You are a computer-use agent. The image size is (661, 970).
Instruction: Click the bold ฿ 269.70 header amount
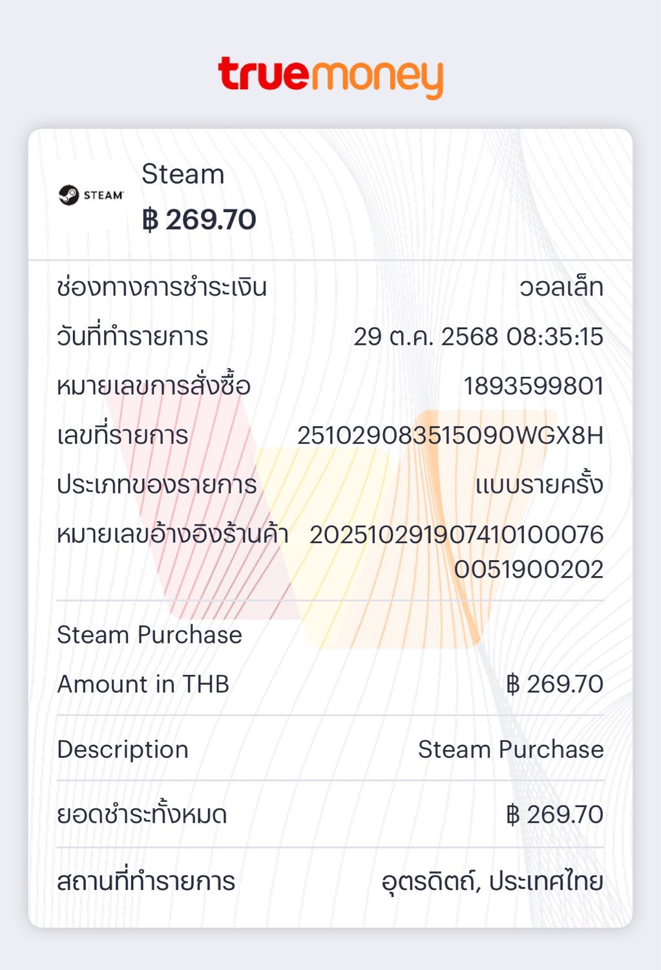199,220
